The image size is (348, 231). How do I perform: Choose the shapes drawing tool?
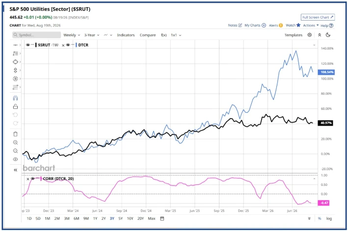coord(15,62)
